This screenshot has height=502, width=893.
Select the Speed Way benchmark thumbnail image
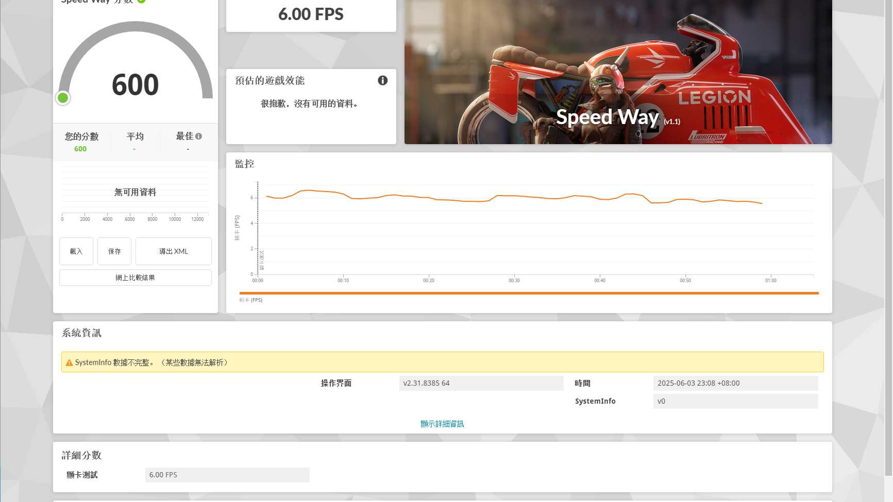pyautogui.click(x=618, y=72)
